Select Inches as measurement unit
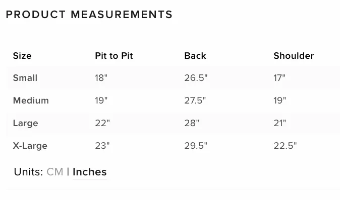The image size is (340, 200). tap(90, 172)
